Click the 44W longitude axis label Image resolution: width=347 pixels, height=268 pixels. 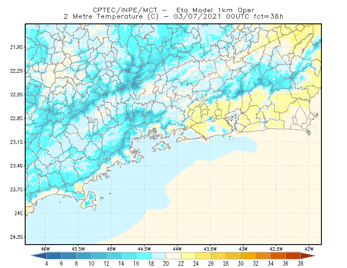(x=177, y=249)
